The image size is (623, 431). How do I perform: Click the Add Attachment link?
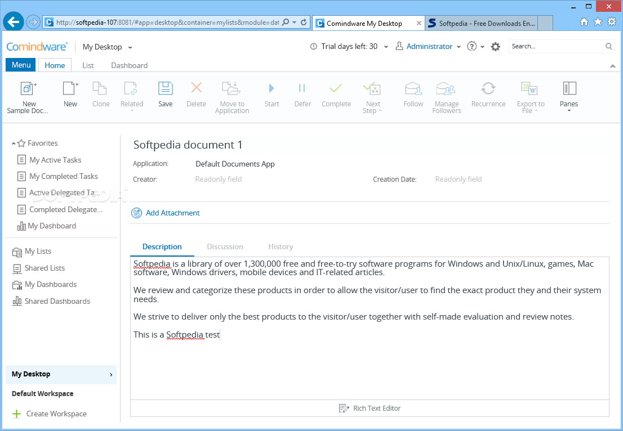[172, 213]
